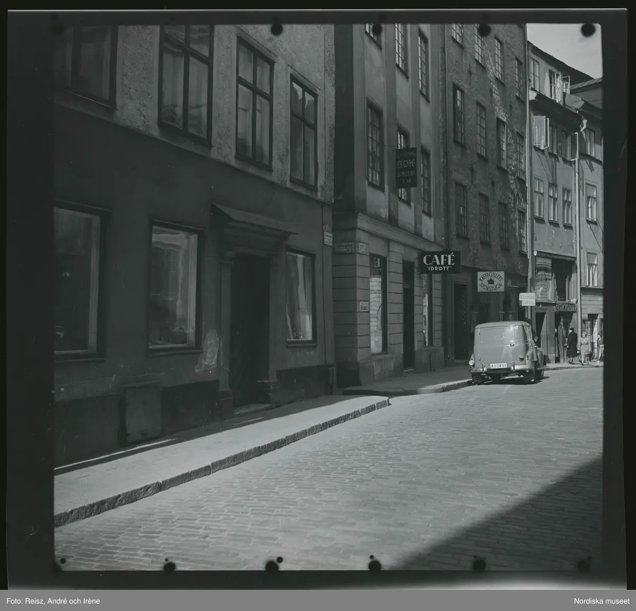Click the large shop window left of the doorway

173,287
